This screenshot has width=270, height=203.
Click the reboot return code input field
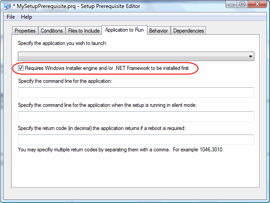click(136, 140)
